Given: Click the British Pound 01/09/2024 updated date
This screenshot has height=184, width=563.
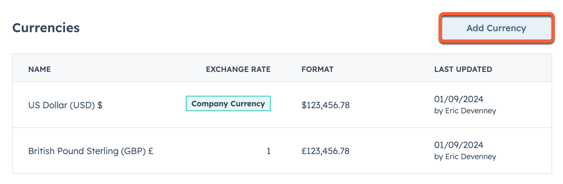Looking at the screenshot, I should pos(459,145).
